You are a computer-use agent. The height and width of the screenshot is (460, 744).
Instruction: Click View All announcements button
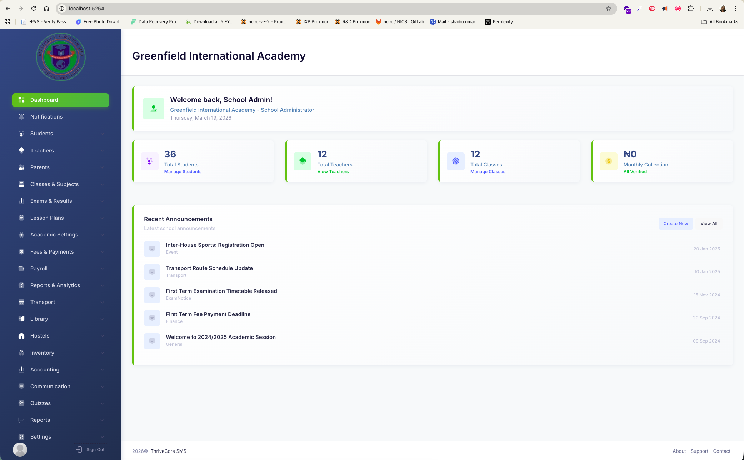pyautogui.click(x=709, y=224)
